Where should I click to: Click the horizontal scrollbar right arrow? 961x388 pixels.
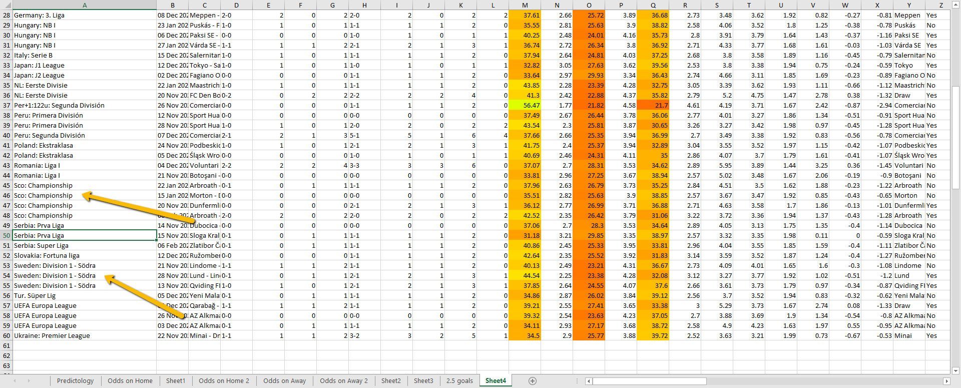[x=946, y=381]
